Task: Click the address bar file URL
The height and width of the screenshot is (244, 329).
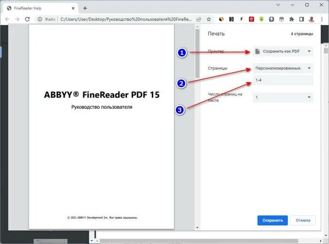Action: click(x=126, y=19)
